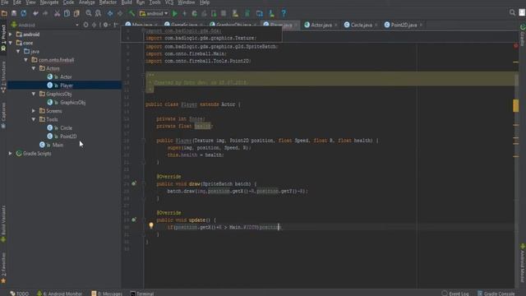Open the Terminal tool window

tap(142, 294)
